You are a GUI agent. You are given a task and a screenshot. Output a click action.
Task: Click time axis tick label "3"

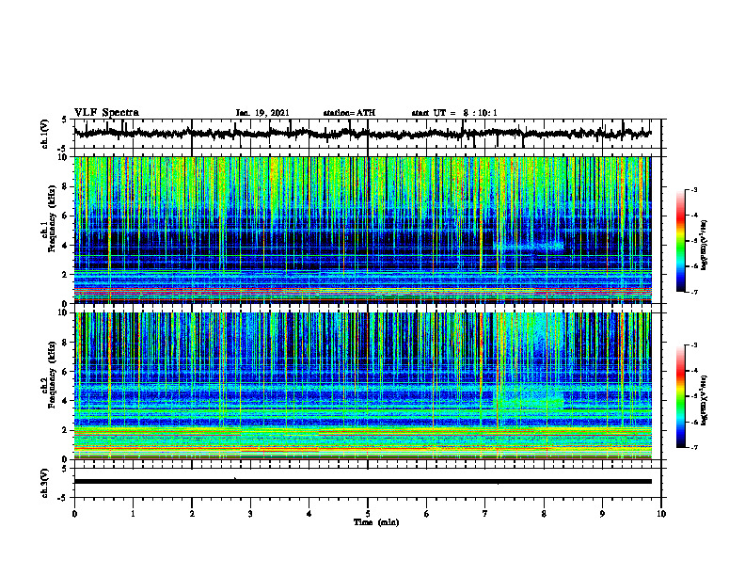click(x=250, y=514)
